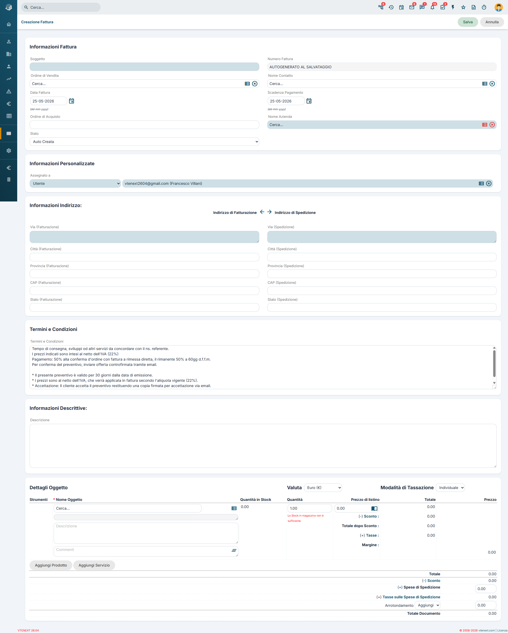Viewport: 508px width, 633px height.
Task: Open the trending chart icon in sidebar
Action: pyautogui.click(x=9, y=79)
